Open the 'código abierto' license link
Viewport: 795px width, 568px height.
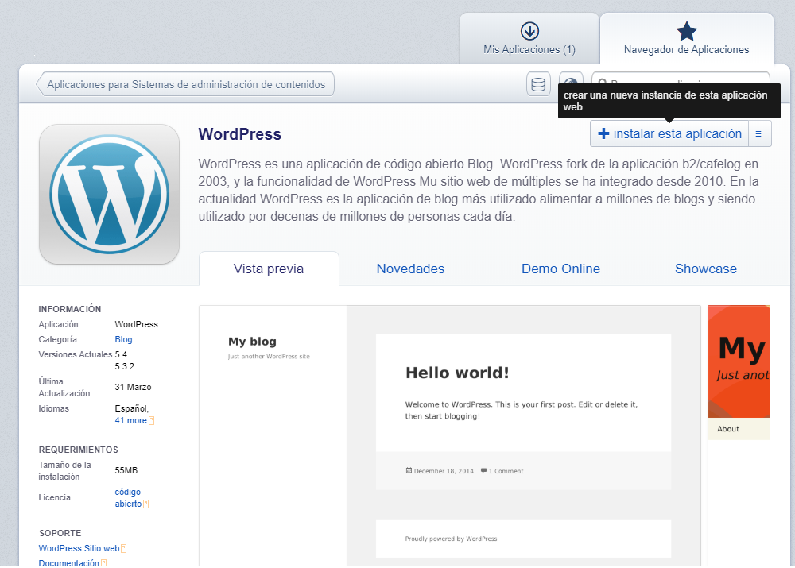click(128, 497)
